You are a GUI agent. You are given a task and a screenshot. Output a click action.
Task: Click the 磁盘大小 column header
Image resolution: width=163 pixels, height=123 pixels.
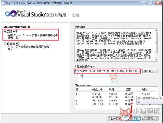(98, 89)
